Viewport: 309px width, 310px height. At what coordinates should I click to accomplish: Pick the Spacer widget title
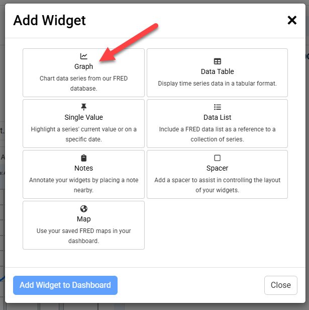click(218, 168)
